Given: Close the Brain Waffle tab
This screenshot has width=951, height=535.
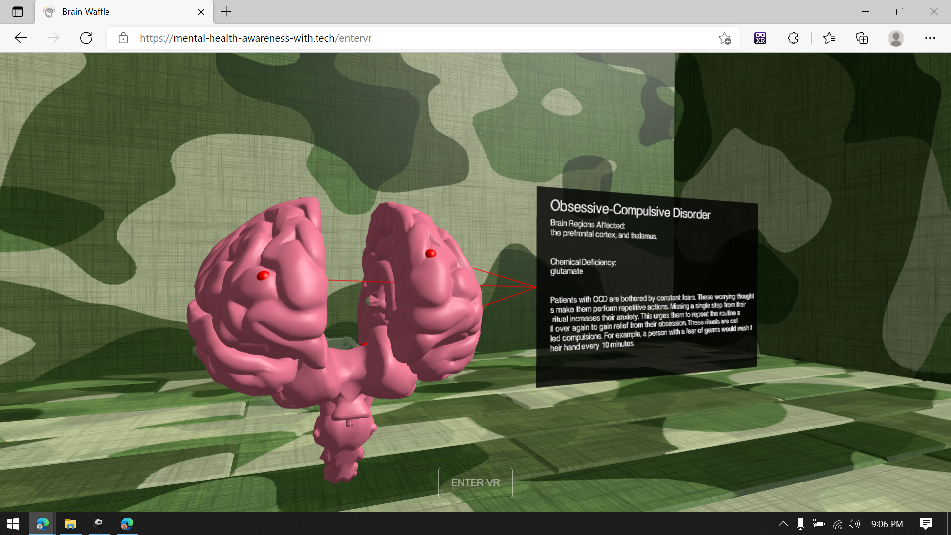Looking at the screenshot, I should point(201,12).
